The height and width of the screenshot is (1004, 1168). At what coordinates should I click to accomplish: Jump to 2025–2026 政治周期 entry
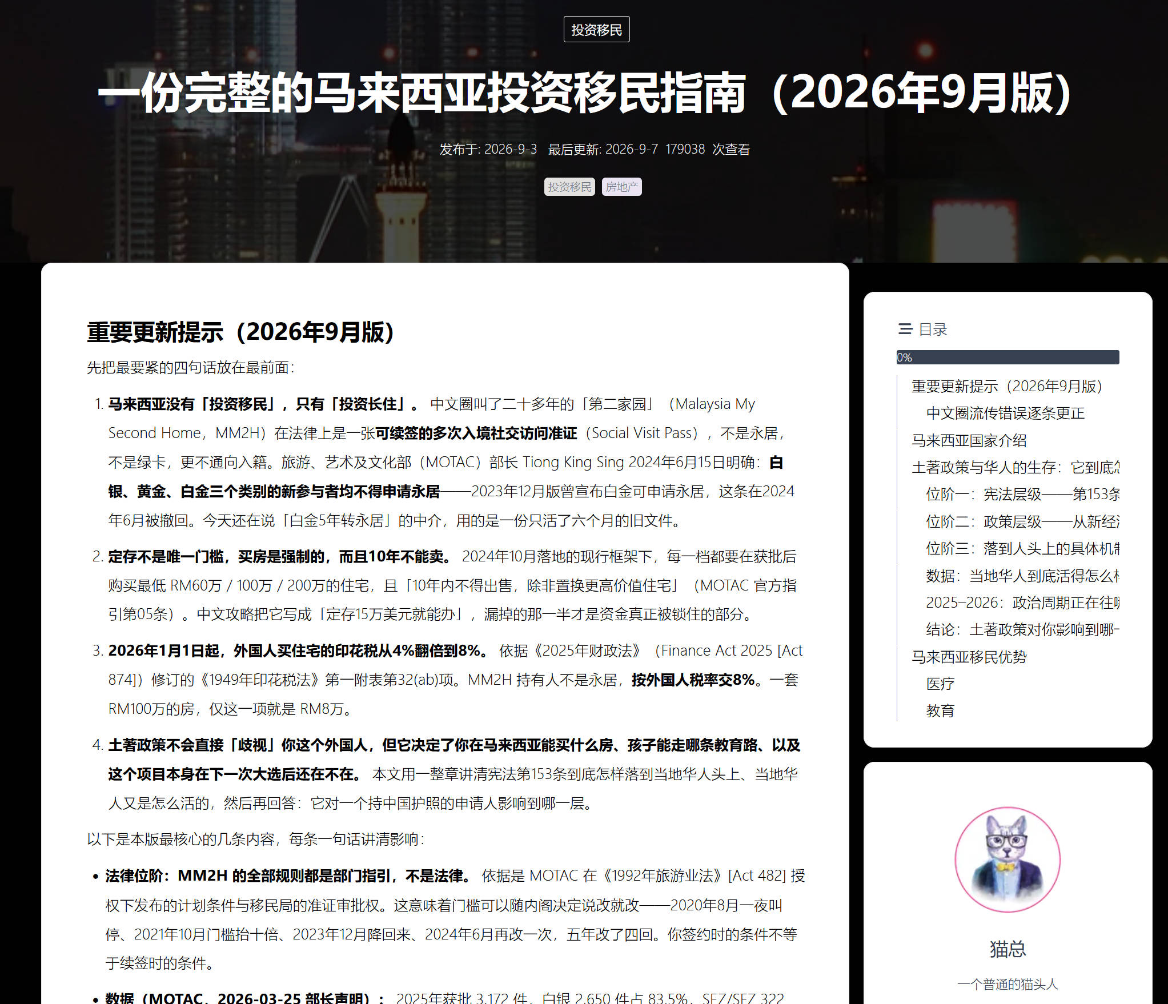pyautogui.click(x=1022, y=603)
